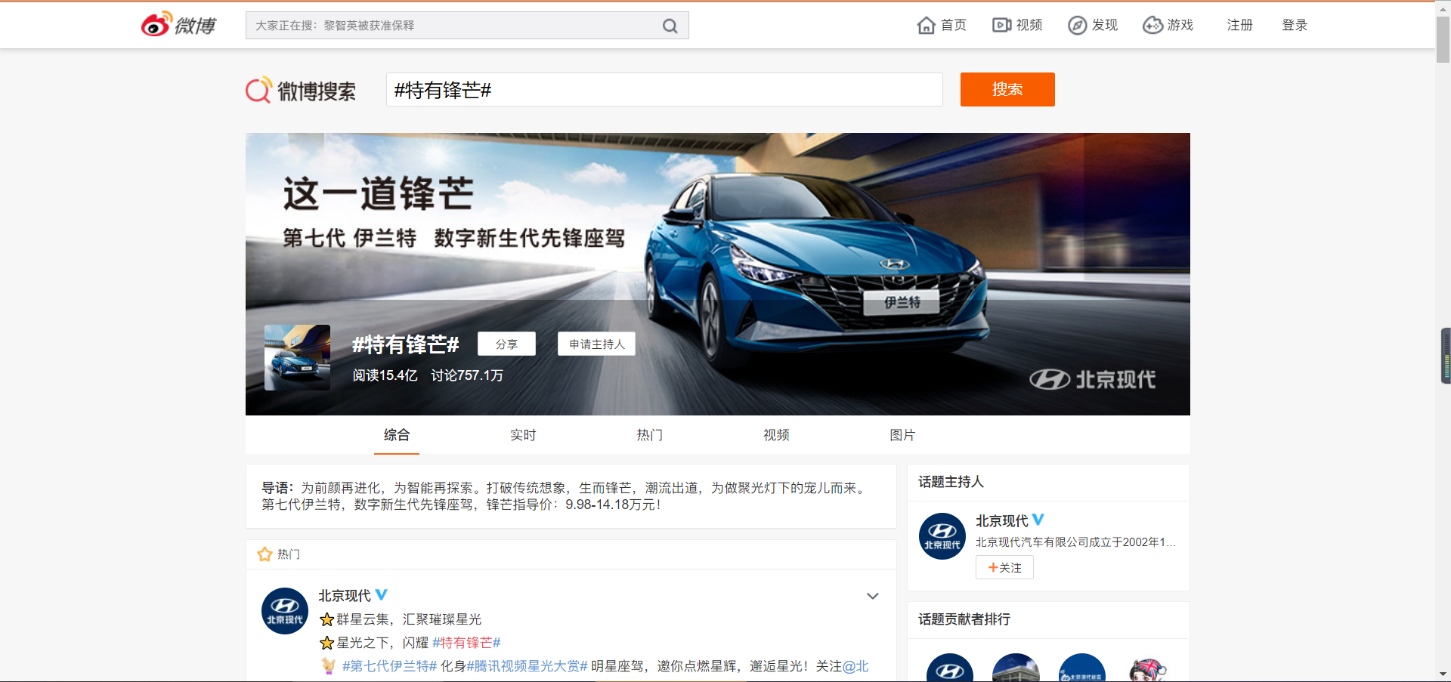Click the #特有锋芒# topic thumbnail image
1451x682 pixels.
coord(297,357)
